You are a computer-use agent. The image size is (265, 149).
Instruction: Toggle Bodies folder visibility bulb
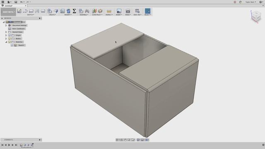tap(10, 38)
